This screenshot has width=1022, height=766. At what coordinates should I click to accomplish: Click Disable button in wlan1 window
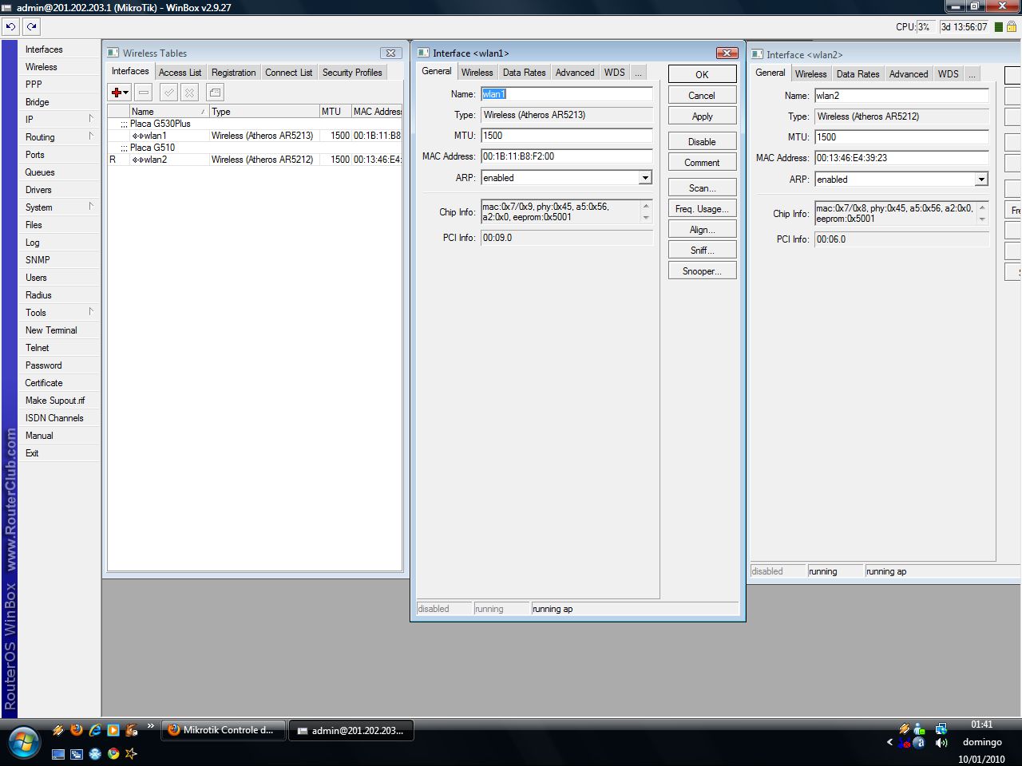[702, 142]
